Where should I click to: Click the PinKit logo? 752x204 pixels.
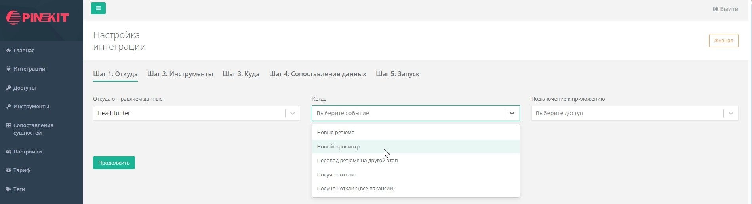point(38,18)
